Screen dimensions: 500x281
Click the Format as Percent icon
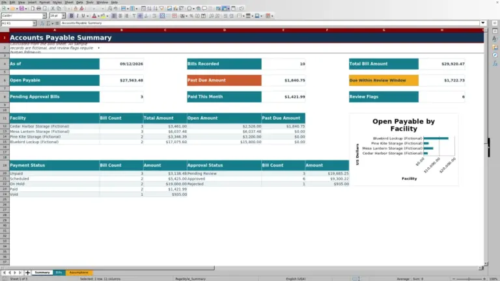coord(191,16)
